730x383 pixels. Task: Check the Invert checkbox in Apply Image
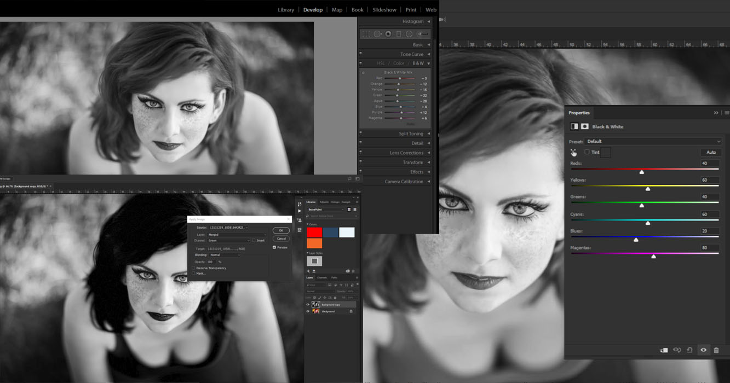coord(254,240)
